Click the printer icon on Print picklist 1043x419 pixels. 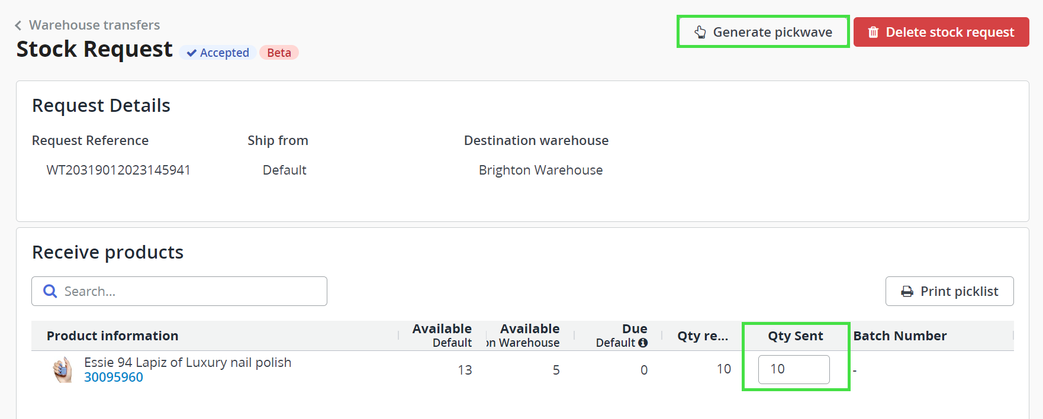click(907, 292)
